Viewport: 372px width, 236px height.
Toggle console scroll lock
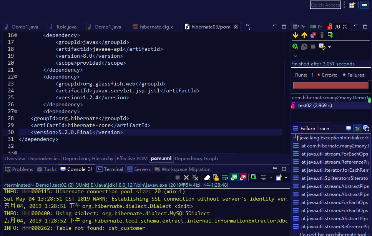(216, 177)
